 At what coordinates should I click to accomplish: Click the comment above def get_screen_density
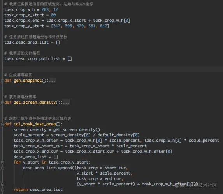pos(20,97)
